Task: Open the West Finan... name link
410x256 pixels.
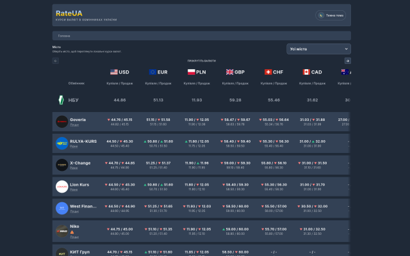Action: pos(83,206)
